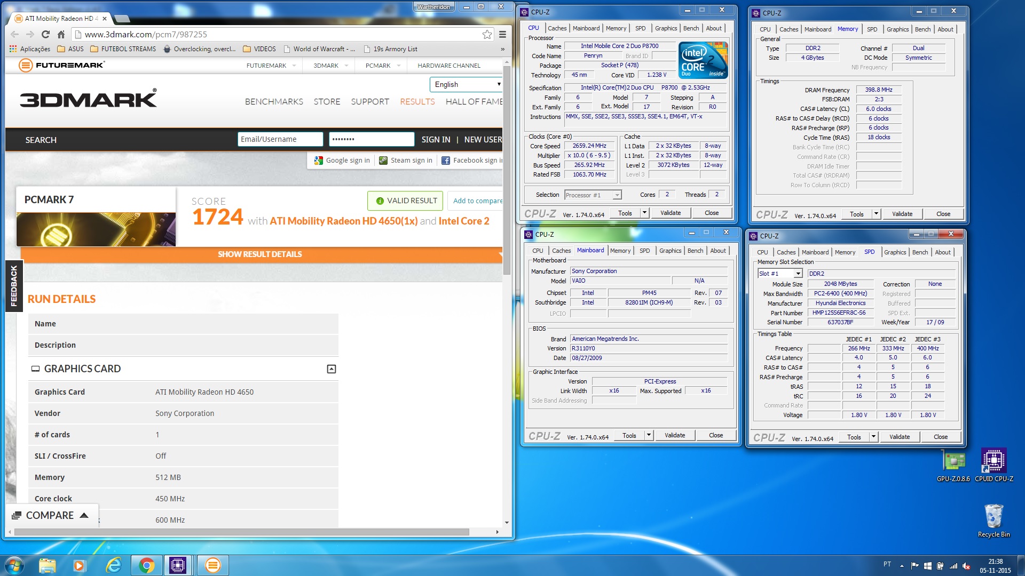Open Tools dropdown arrow in CPU tab window
1025x576 pixels.
[644, 213]
